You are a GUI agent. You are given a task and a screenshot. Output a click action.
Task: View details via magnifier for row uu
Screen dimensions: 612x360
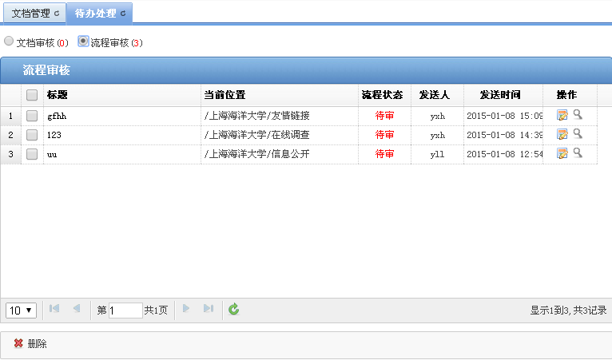(x=578, y=153)
